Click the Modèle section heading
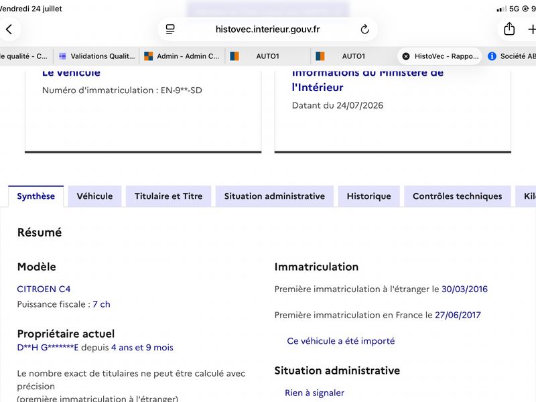Screen dimensions: 536x402 [x=37, y=267]
